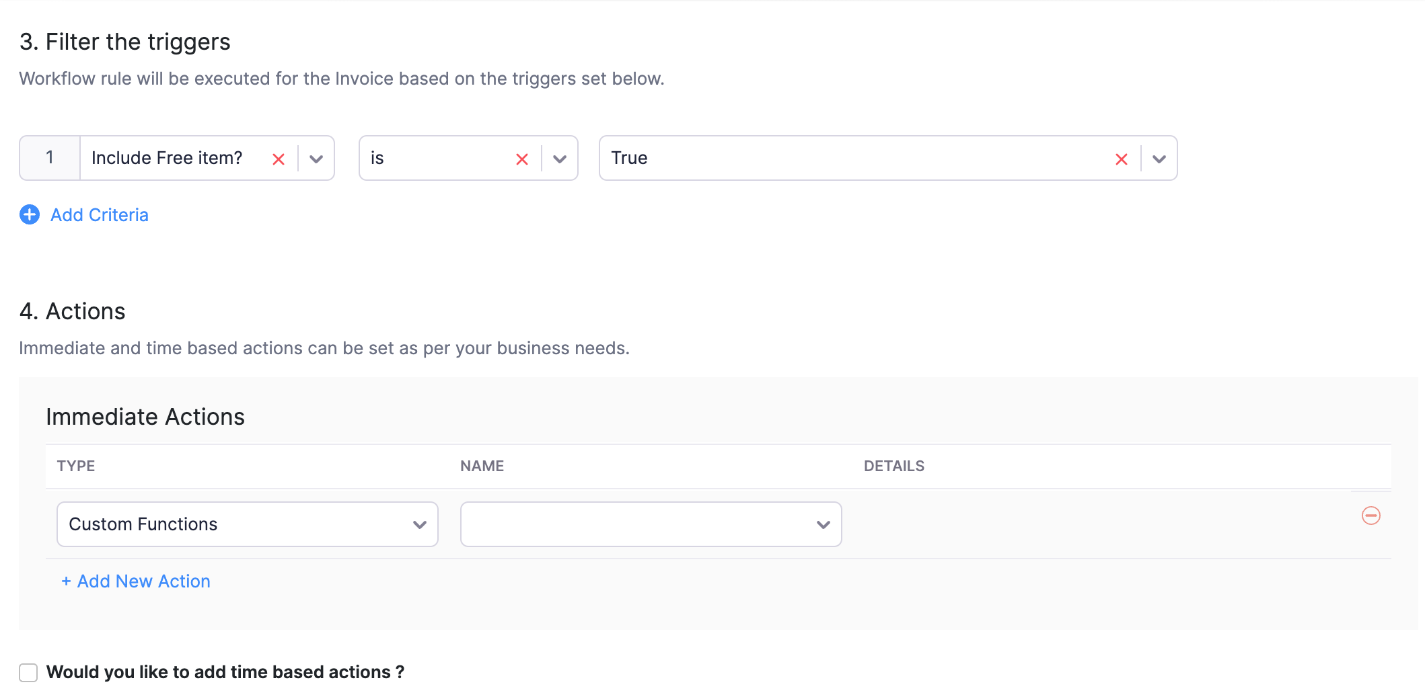Click the Add Criteria link
Viewport: 1425px width, 699px height.
click(100, 215)
